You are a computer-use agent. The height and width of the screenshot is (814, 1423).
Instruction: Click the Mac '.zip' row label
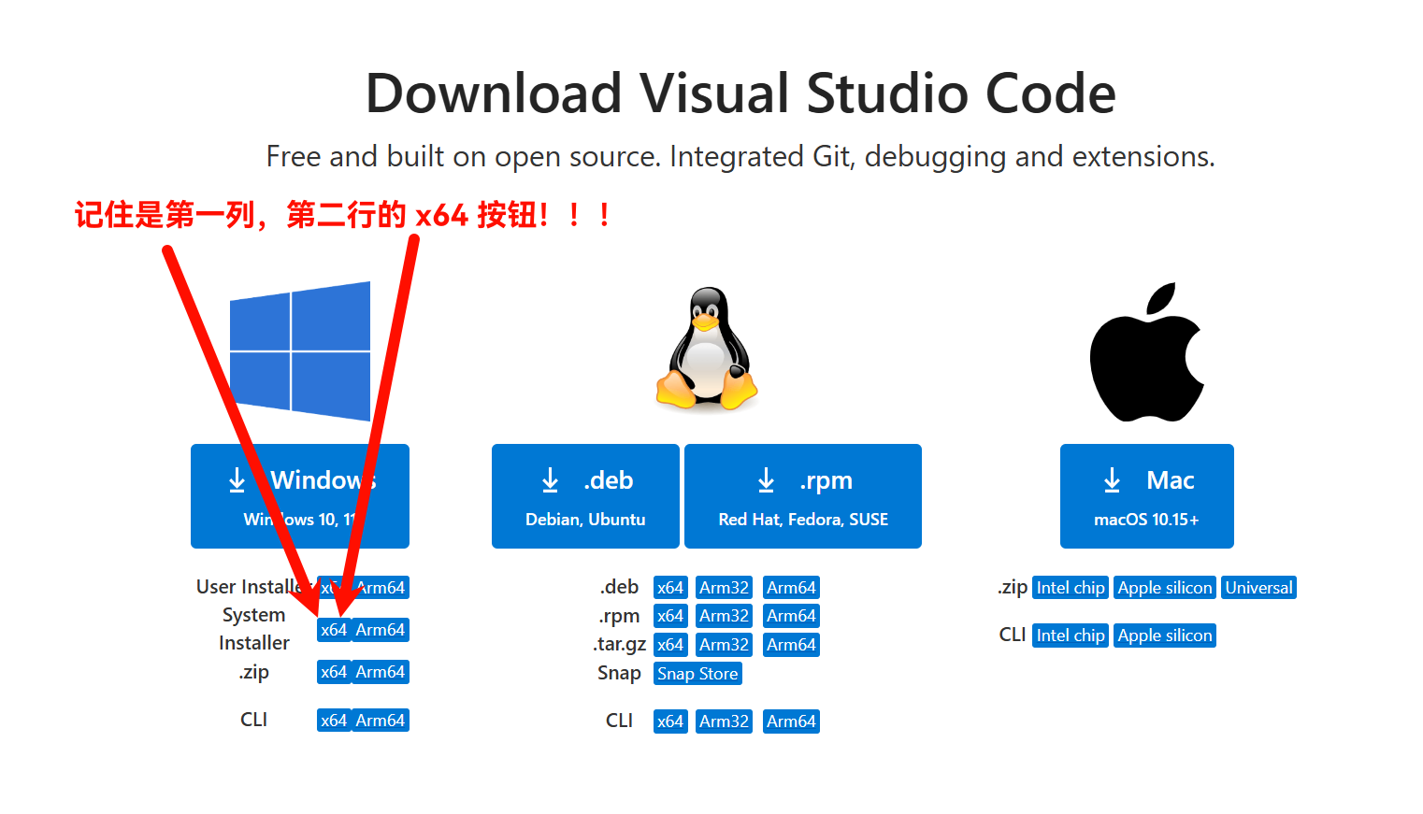click(1013, 588)
